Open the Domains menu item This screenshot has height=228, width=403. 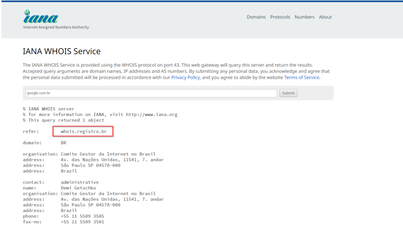click(x=256, y=17)
